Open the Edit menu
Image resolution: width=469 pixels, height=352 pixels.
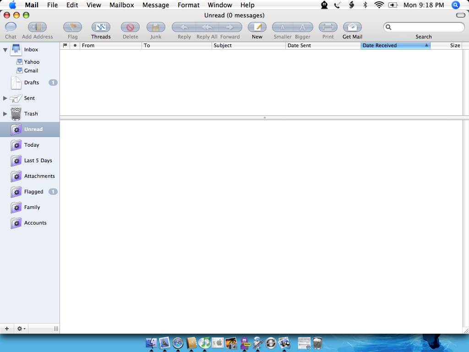pos(72,5)
